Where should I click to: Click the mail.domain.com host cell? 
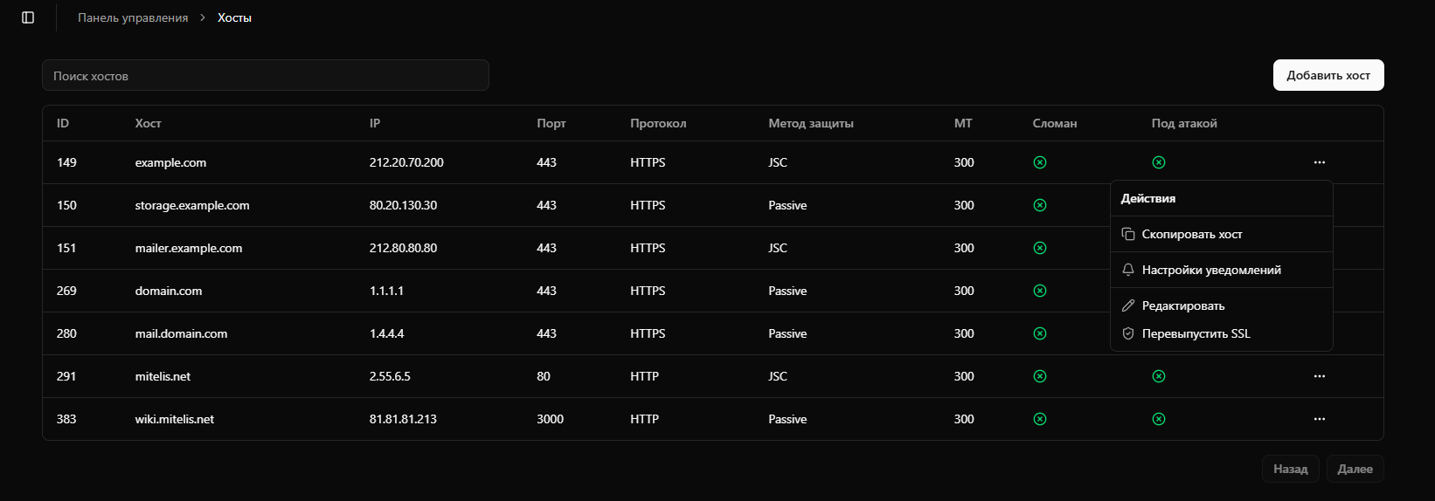pyautogui.click(x=181, y=333)
